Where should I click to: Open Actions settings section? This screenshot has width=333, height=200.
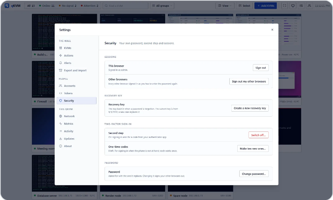tap(77, 55)
